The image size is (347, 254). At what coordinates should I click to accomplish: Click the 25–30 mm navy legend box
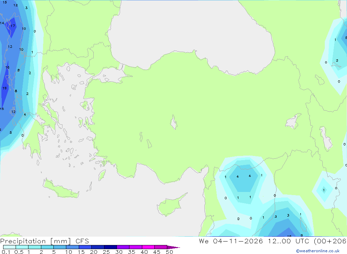click(x=110, y=247)
